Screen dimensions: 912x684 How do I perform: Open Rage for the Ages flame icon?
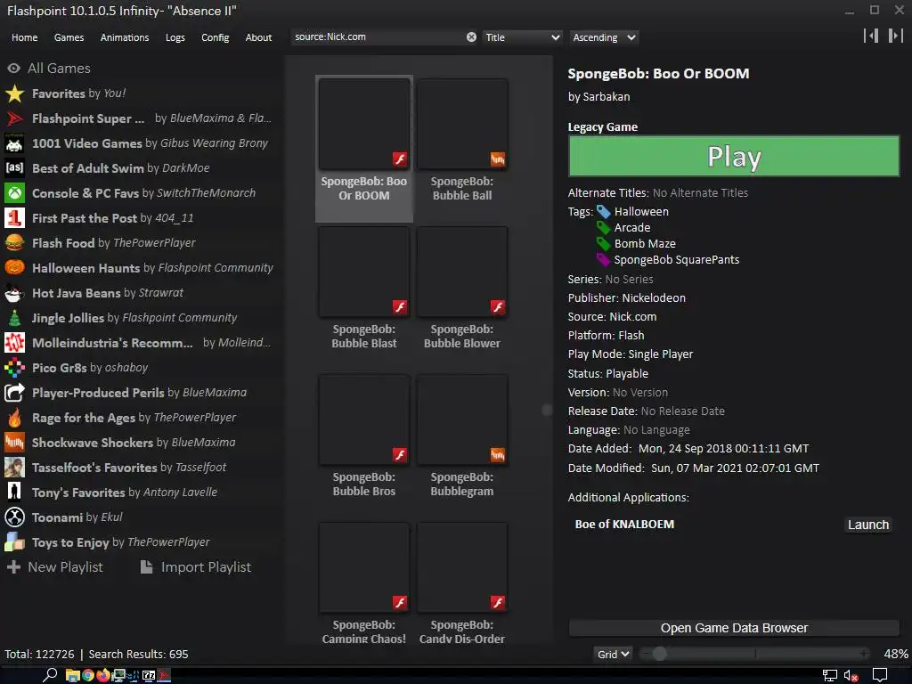click(x=14, y=419)
